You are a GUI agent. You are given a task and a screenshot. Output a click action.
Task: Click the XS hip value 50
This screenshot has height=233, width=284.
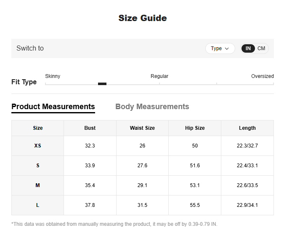(x=195, y=146)
